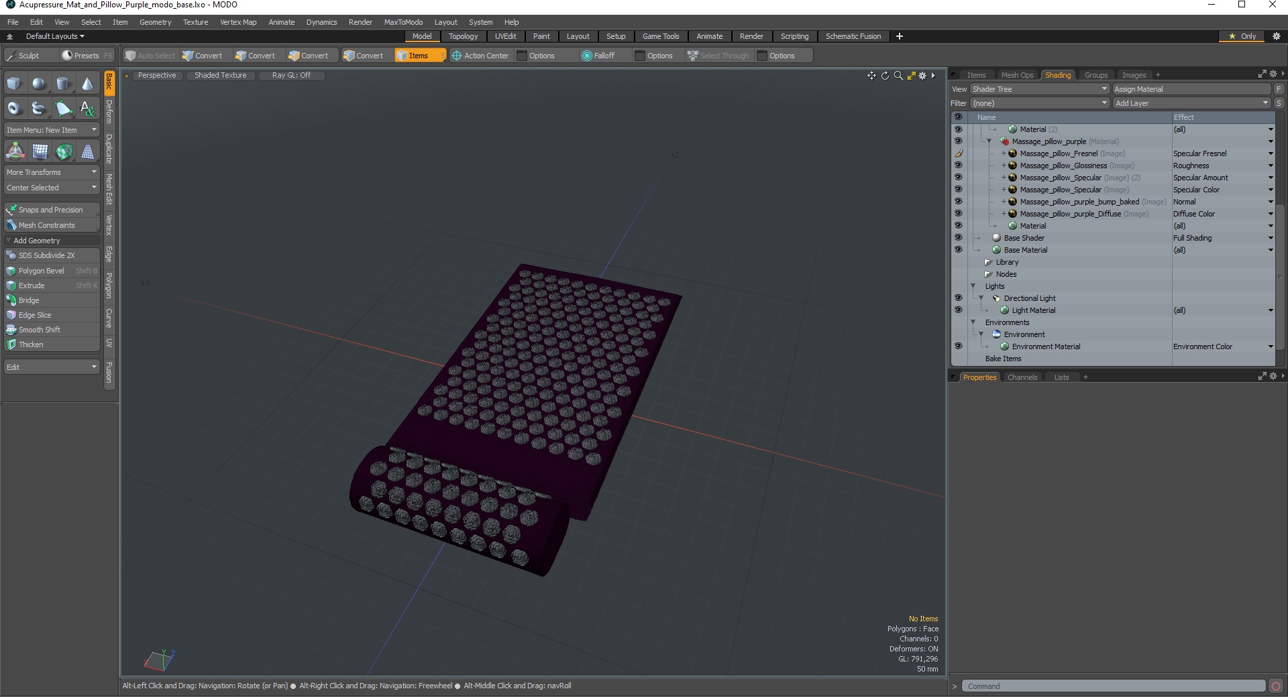Activate the checkered cube tool

click(63, 152)
